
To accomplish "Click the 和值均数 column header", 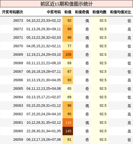I will tap(99, 12).
